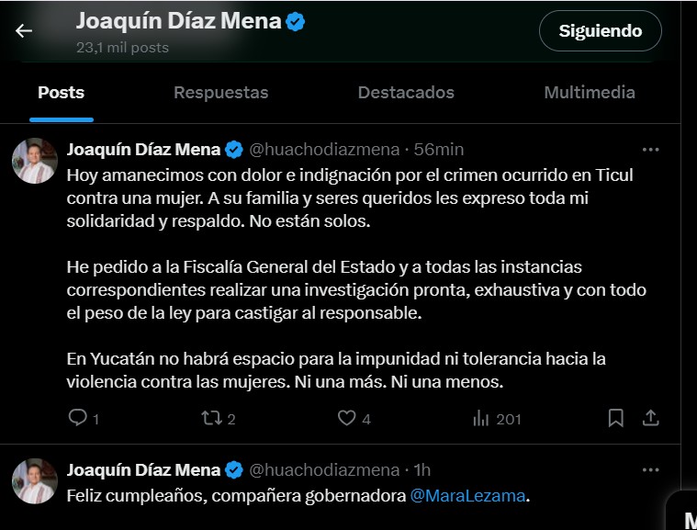Screen dimensions: 697x530
Task: Click the back arrow icon
Action: coord(24,30)
